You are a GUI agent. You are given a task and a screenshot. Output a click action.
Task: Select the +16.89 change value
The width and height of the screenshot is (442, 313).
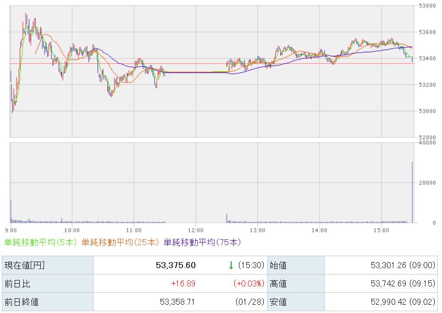[x=183, y=284]
